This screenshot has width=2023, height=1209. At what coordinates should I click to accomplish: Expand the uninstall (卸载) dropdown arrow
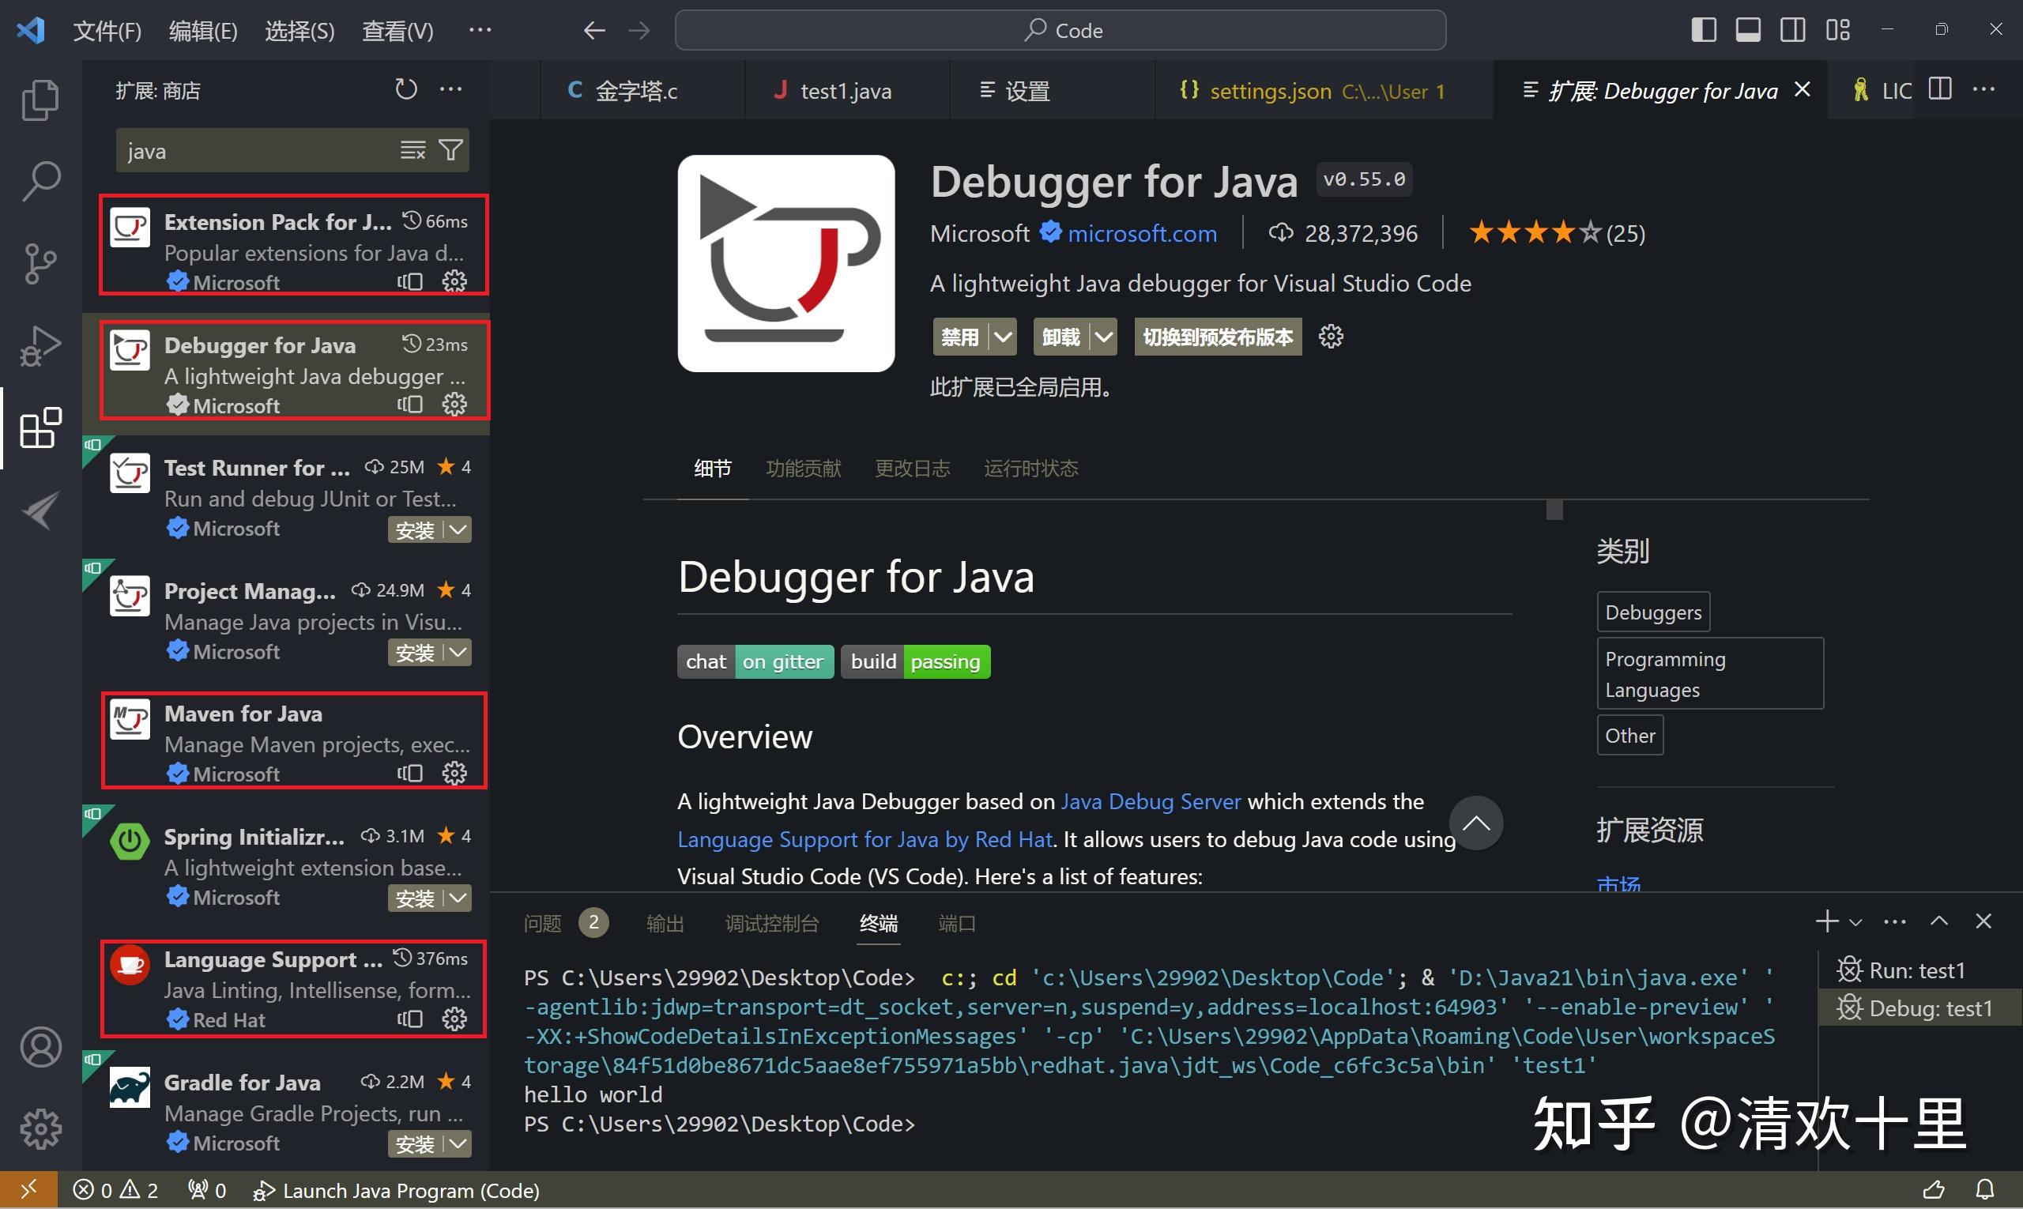pos(1103,337)
